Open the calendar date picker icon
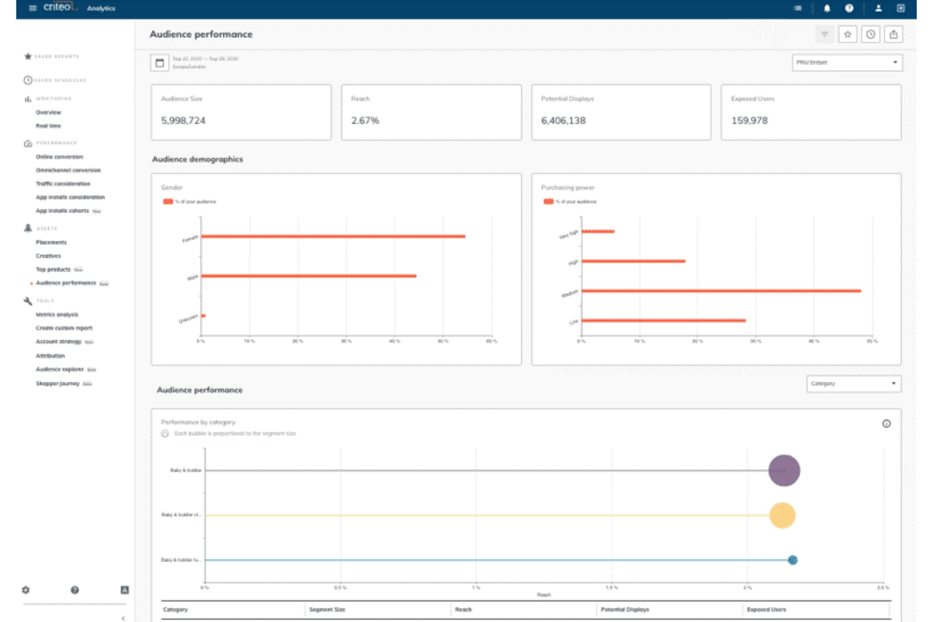Screen dimensions: 933x622 tap(159, 62)
